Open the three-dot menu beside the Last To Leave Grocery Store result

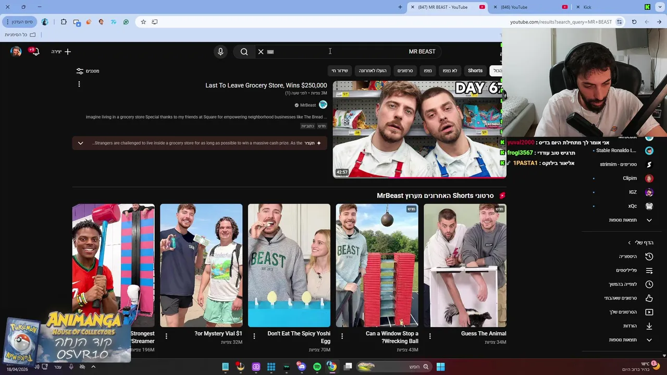[x=79, y=84]
